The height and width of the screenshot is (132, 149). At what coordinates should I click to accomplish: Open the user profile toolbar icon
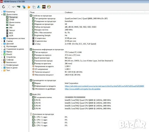click(39, 7)
